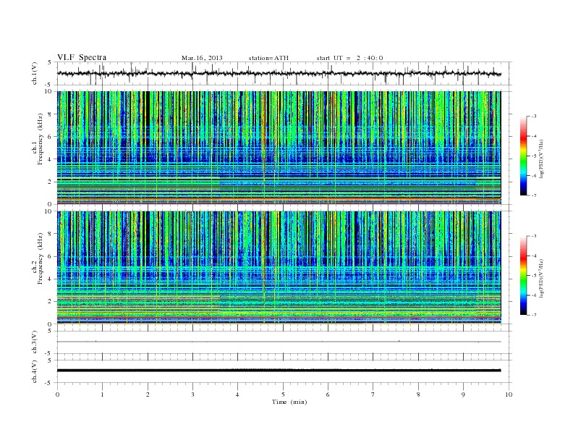Click inside the ch.1 spectrogram panel
Image resolution: width=573 pixels, height=443 pixels.
click(x=279, y=148)
